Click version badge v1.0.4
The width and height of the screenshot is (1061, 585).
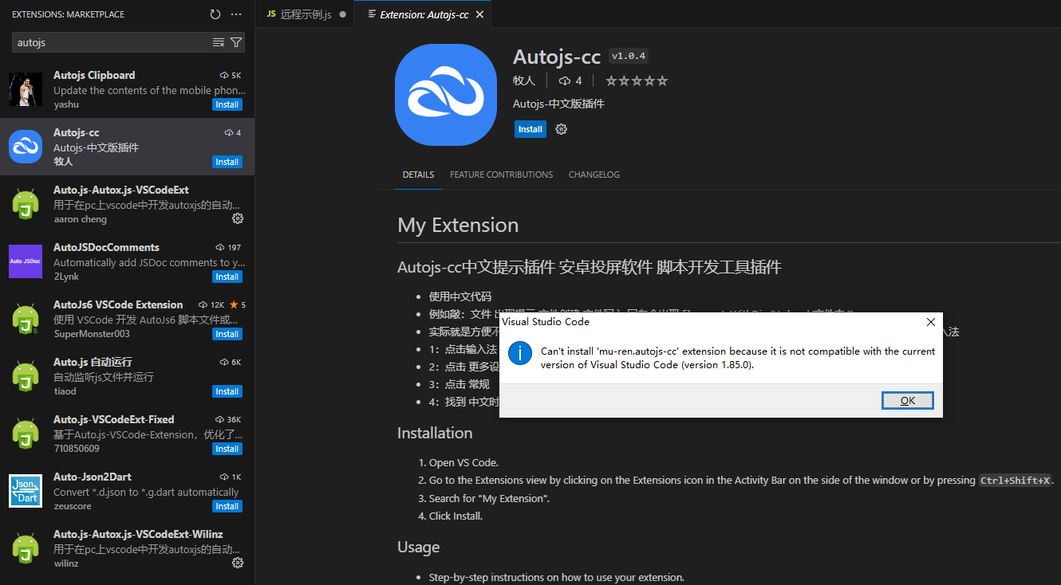click(x=629, y=56)
